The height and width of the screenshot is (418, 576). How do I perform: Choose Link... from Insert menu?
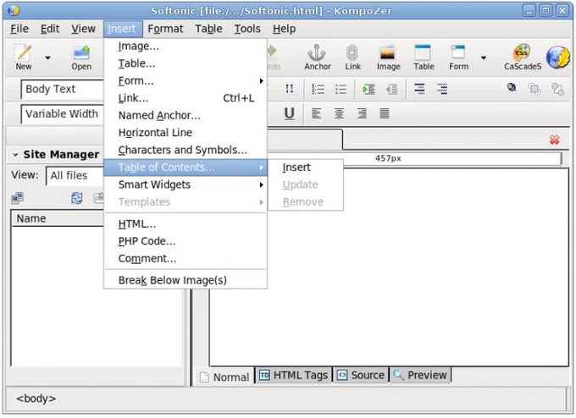click(186, 98)
